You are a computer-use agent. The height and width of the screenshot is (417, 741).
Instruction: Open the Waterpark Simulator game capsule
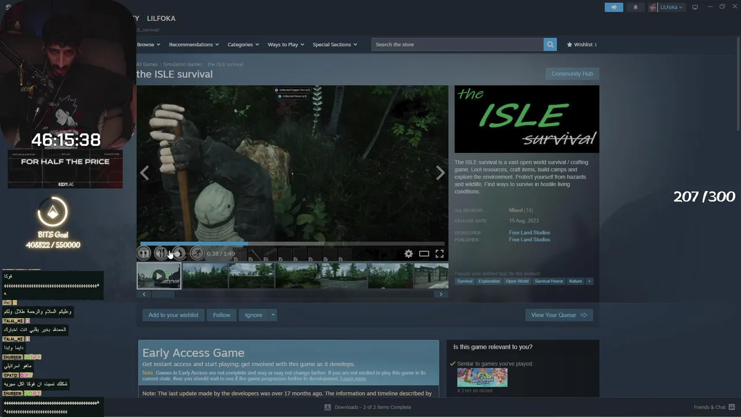[x=482, y=378]
